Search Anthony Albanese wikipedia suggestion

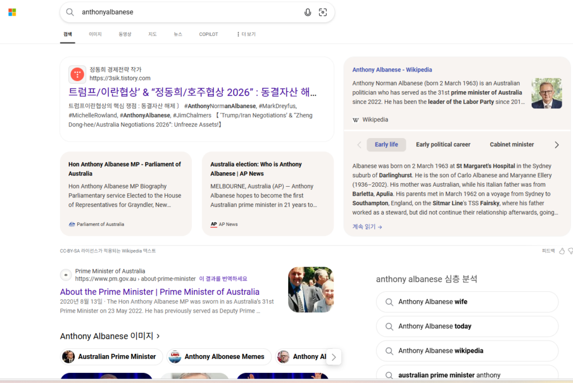pyautogui.click(x=467, y=351)
